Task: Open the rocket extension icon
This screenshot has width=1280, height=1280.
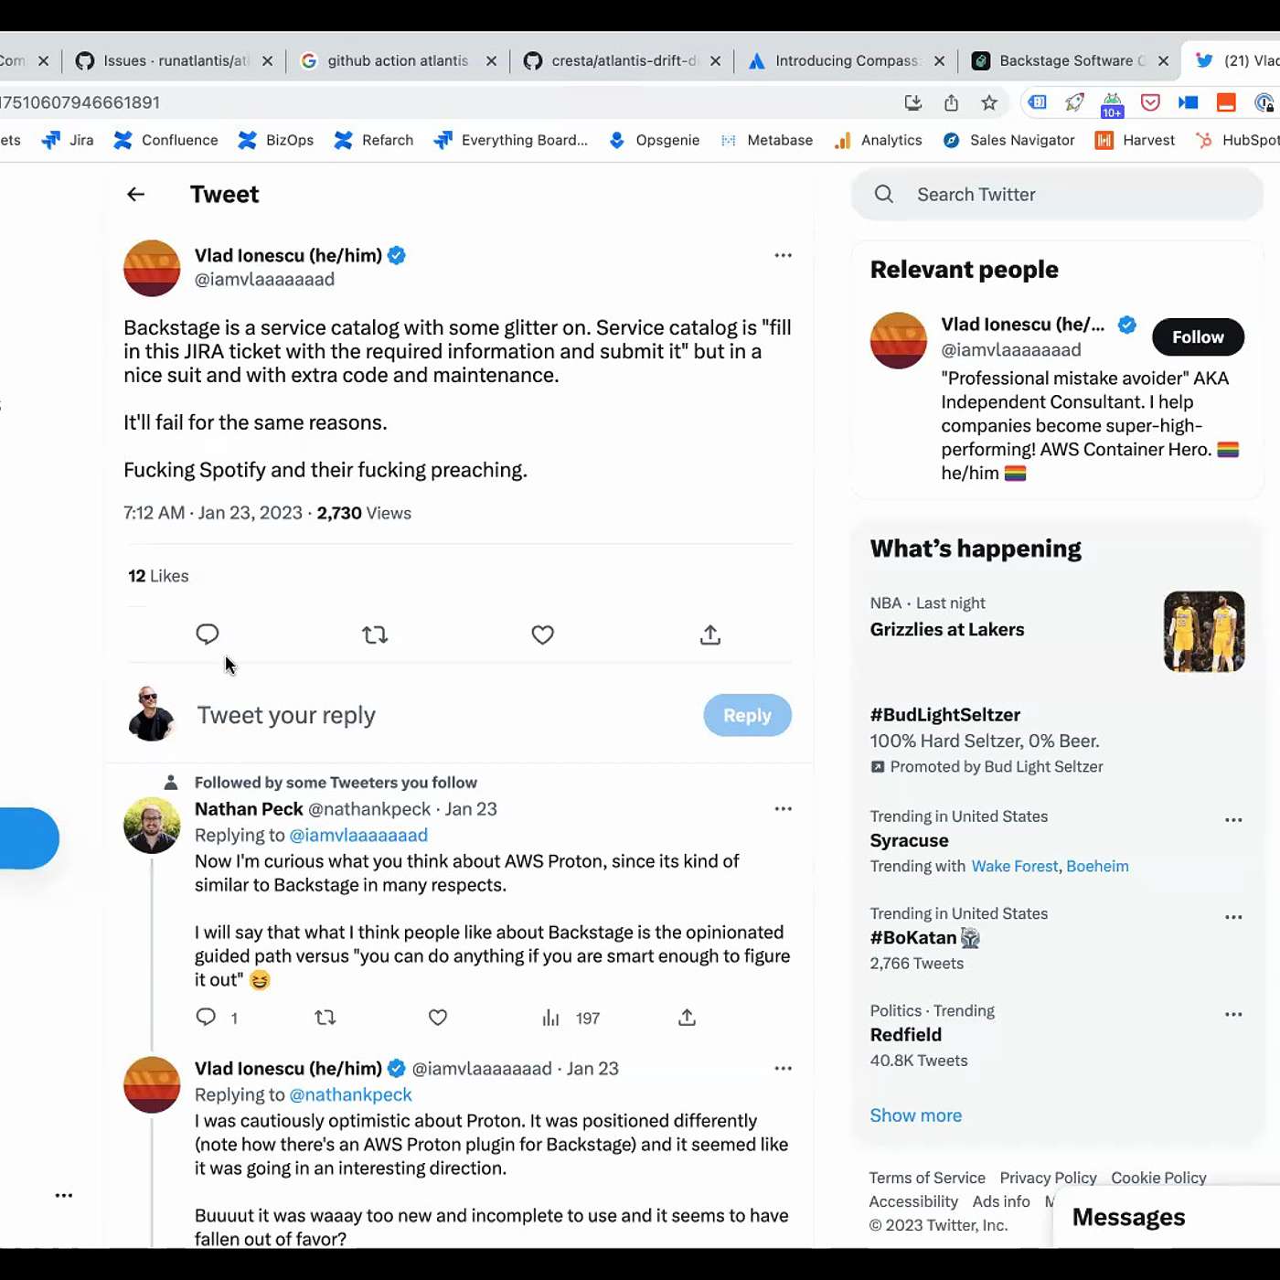Action: 1074,102
